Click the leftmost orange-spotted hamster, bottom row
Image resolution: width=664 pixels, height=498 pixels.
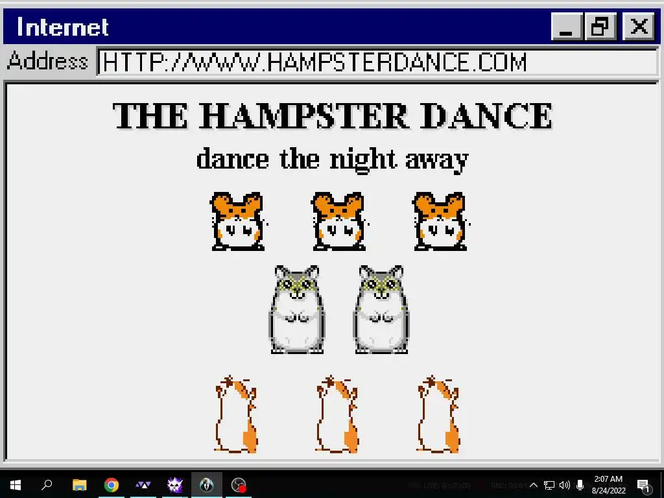coord(236,414)
